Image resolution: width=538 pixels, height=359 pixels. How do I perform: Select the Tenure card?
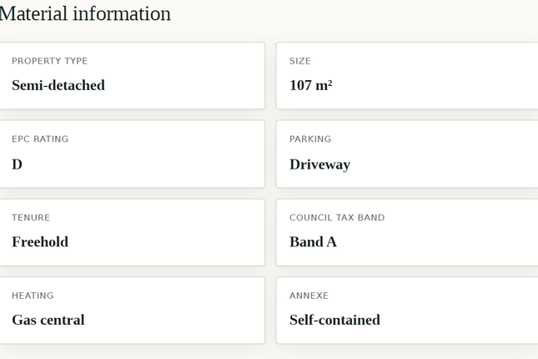132,232
